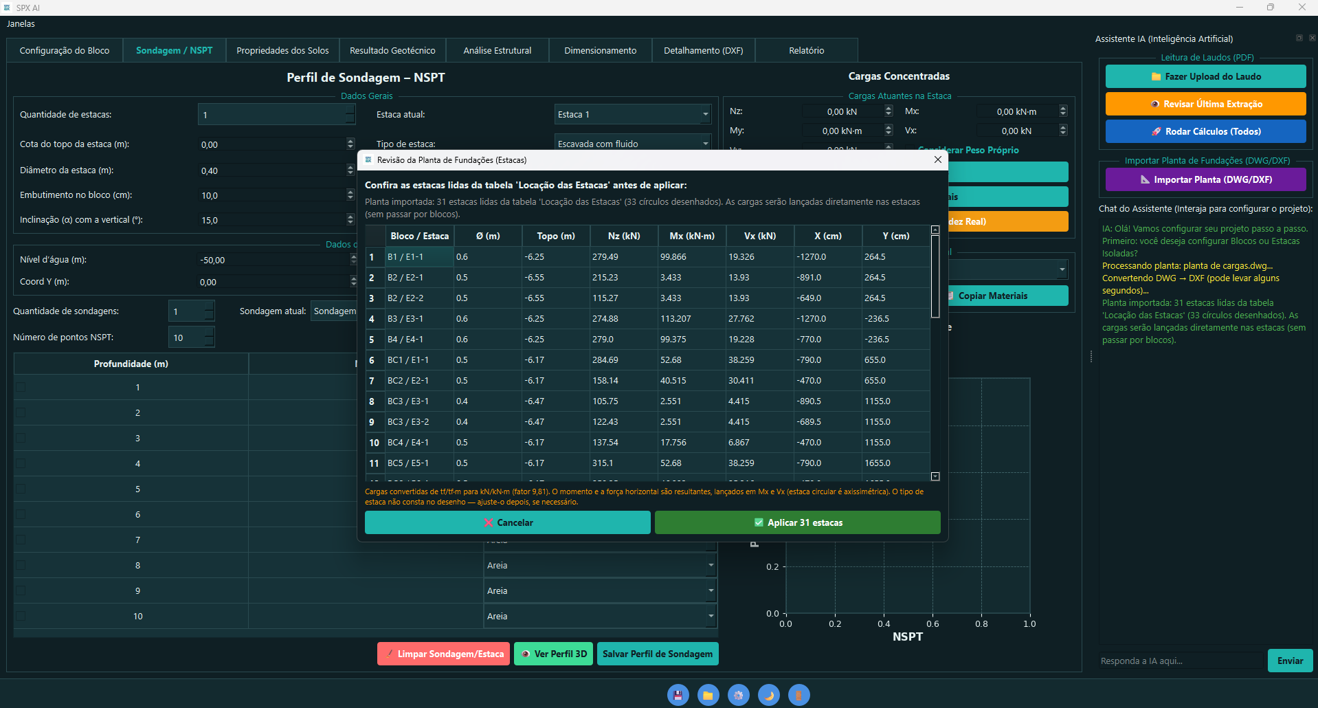Select the Sondagem / NSPT tab
This screenshot has width=1318, height=708.
[175, 50]
